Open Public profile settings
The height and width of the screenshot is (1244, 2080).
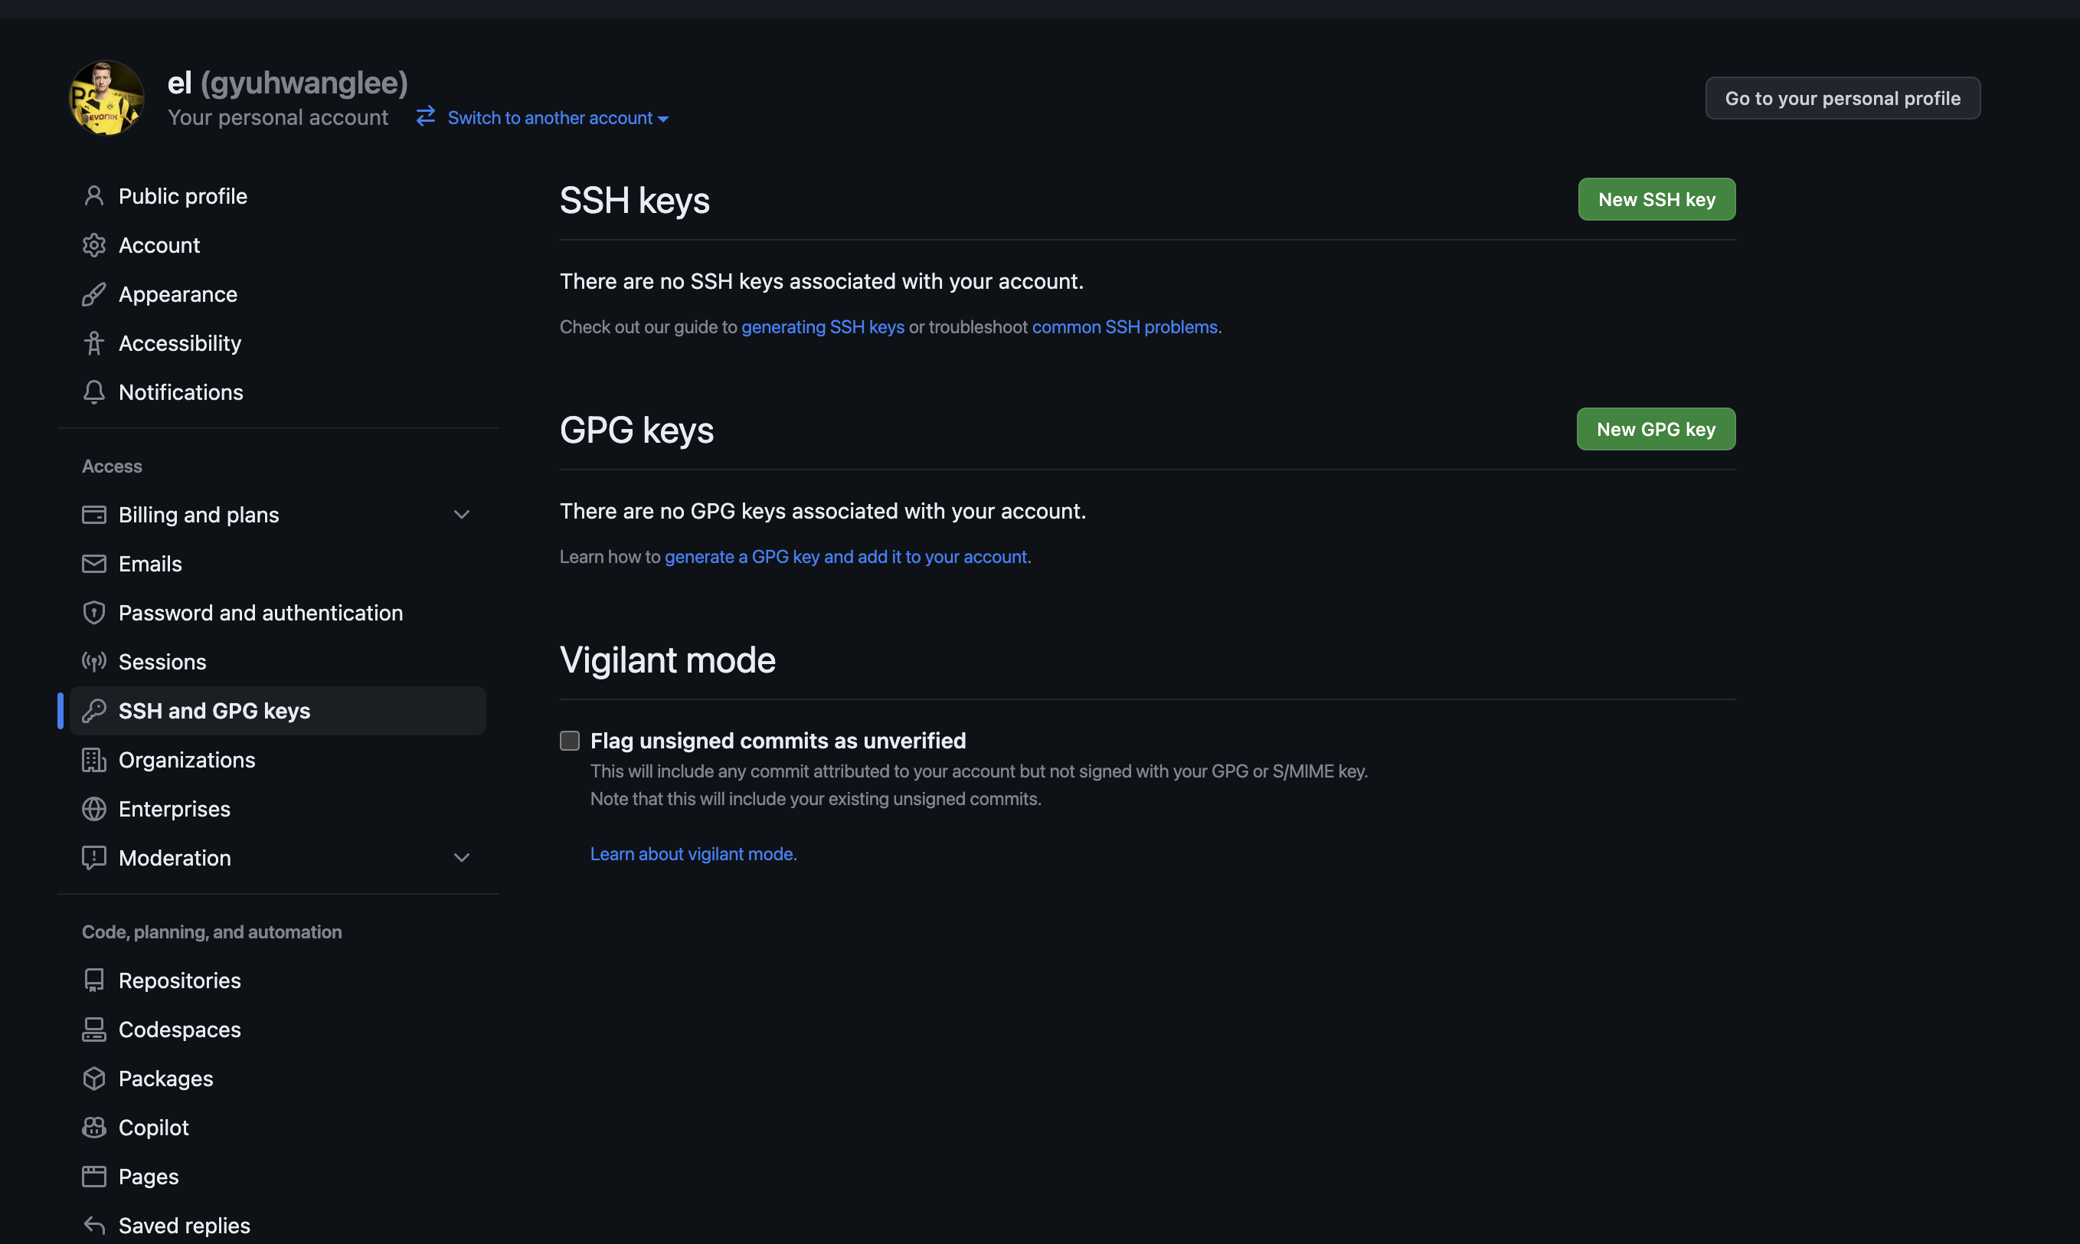click(278, 196)
